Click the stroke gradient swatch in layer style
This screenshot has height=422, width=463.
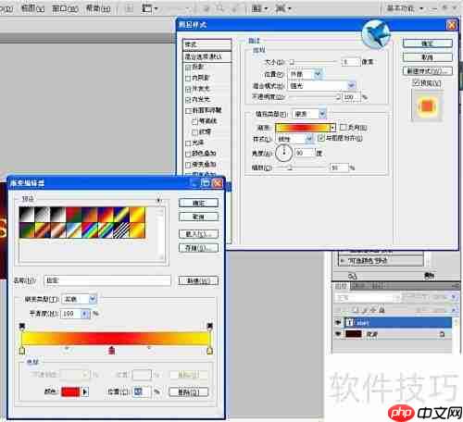click(x=302, y=128)
